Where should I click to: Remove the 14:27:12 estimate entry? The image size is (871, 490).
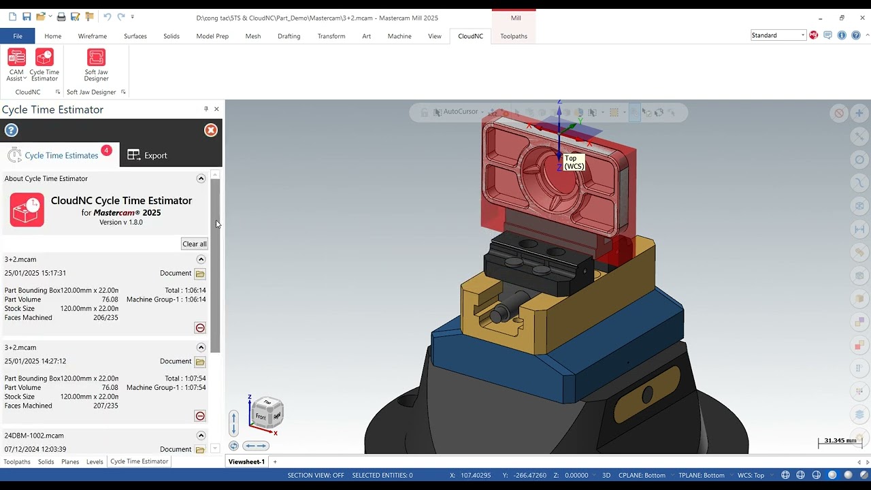(200, 416)
